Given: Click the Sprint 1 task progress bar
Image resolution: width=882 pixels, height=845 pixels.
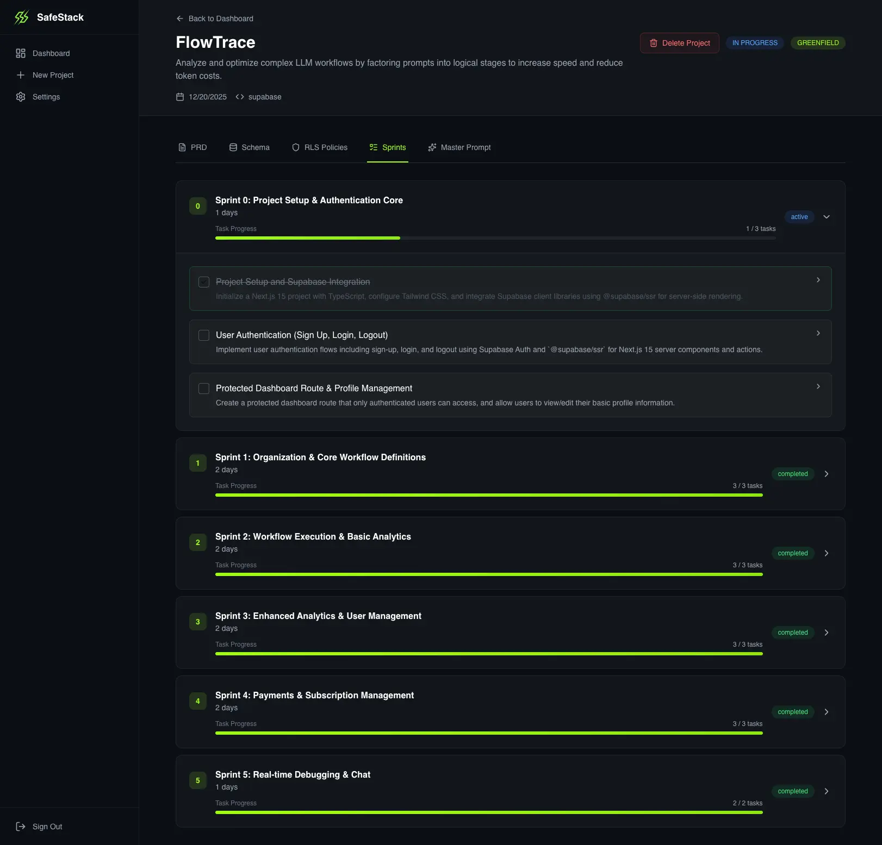Looking at the screenshot, I should pyautogui.click(x=489, y=495).
